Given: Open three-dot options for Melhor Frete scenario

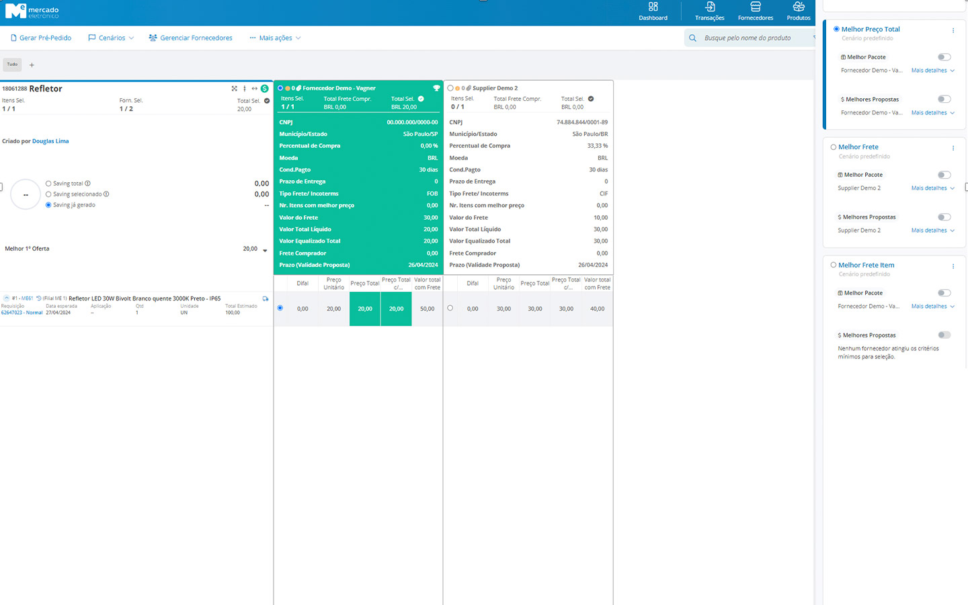Looking at the screenshot, I should [953, 148].
